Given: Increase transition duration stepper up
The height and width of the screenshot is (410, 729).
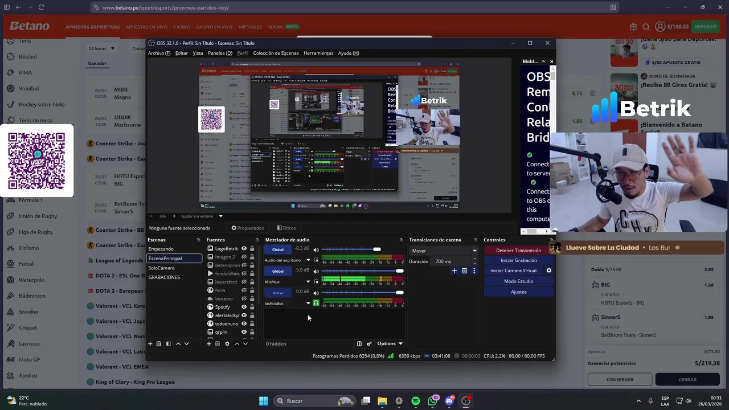Looking at the screenshot, I should [x=474, y=259].
